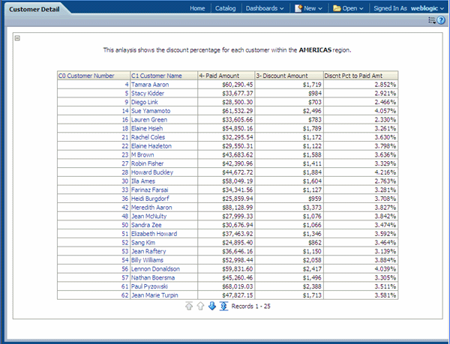Sort by C1 Customer Name column header
The width and height of the screenshot is (450, 344).
(x=163, y=76)
